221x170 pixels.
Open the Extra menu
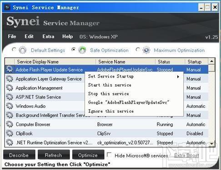[48, 36]
